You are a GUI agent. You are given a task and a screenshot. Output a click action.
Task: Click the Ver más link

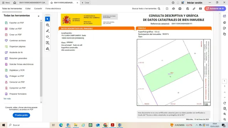(x=7, y=98)
